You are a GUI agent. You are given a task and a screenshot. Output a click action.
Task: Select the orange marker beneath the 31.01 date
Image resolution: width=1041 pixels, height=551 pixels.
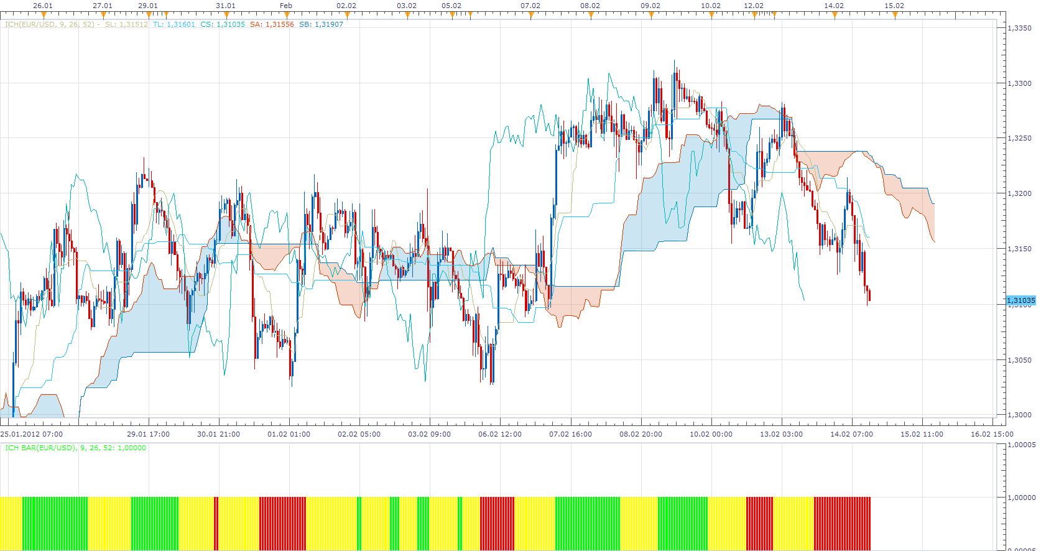[x=226, y=14]
